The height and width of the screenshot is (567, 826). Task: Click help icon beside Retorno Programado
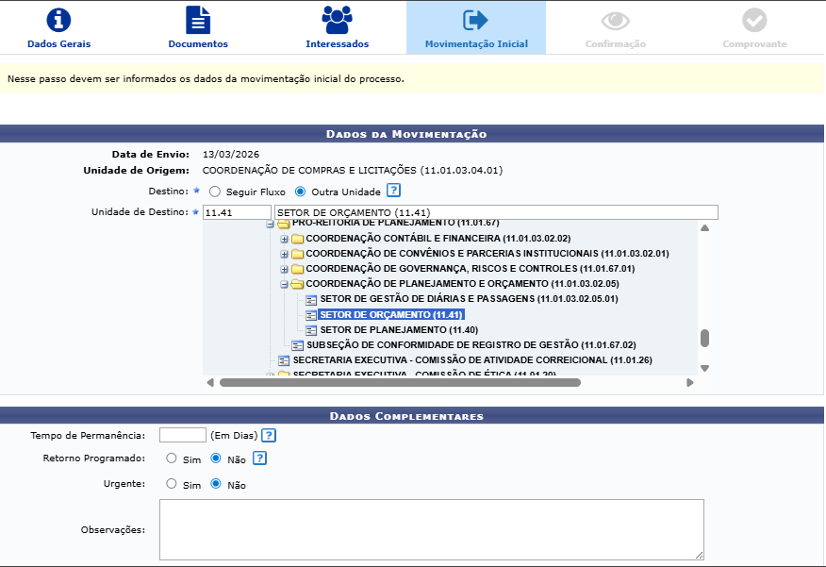[x=260, y=459]
